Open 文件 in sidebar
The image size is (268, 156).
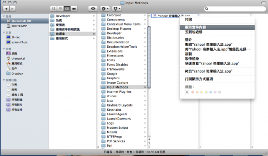point(25,68)
